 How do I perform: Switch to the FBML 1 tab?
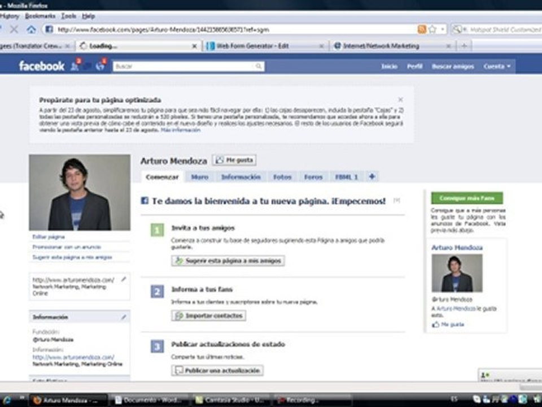[x=346, y=177]
